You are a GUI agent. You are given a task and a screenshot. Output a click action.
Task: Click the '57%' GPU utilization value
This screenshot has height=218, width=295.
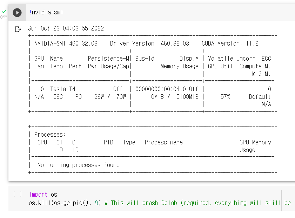[226, 97]
